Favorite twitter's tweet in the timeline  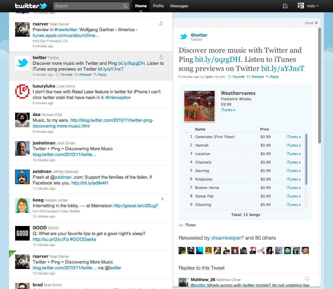(x=66, y=75)
